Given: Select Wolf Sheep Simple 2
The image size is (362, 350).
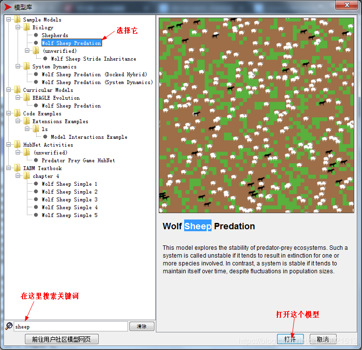Looking at the screenshot, I should (69, 192).
